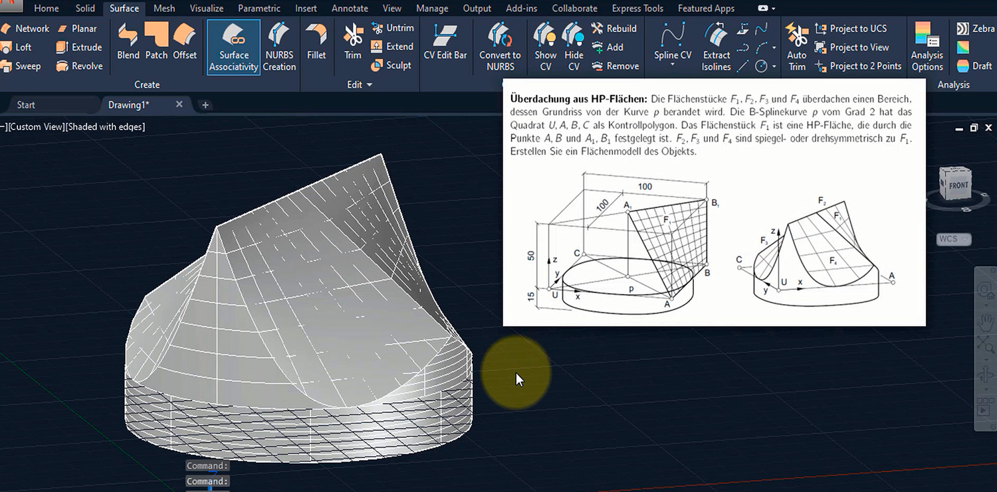
Task: Toggle Surface Associativity
Action: 234,46
